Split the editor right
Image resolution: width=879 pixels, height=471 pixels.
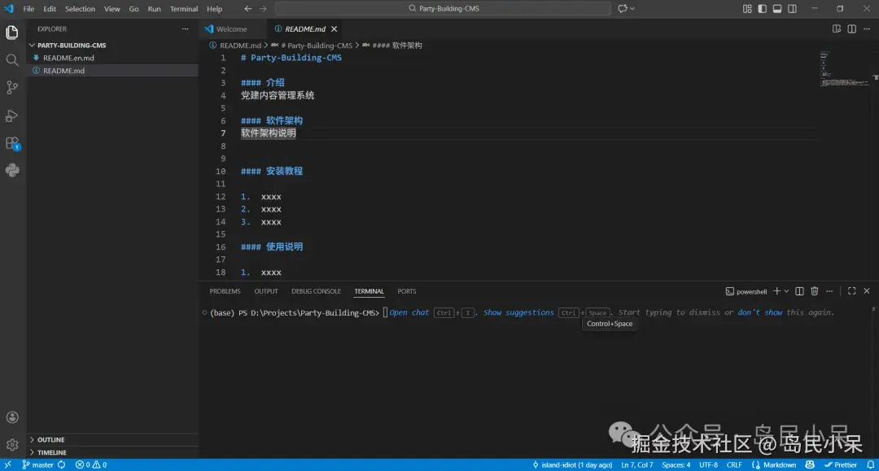pos(851,28)
